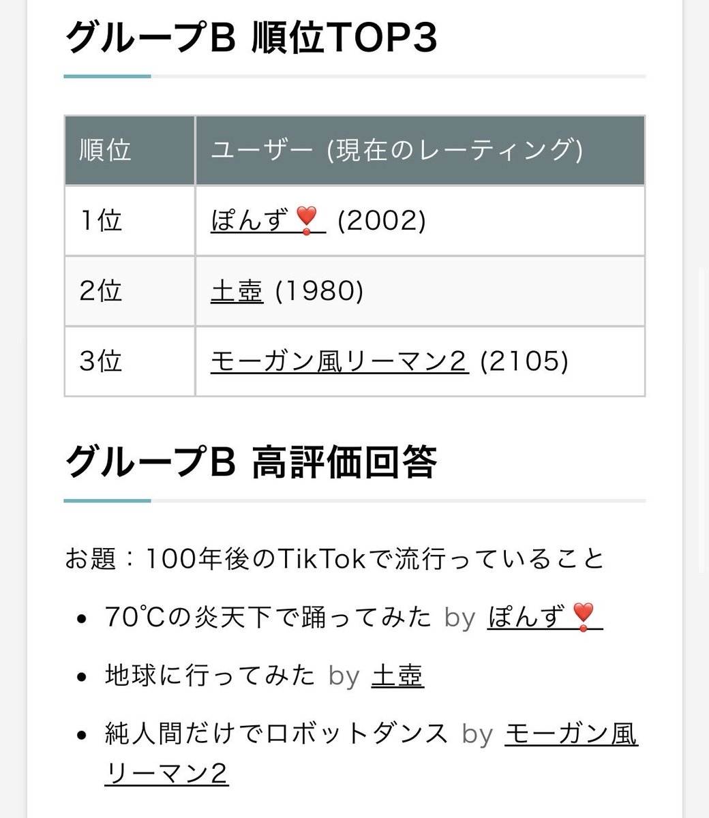Click the rating value (2105)
The width and height of the screenshot is (709, 818).
[524, 361]
